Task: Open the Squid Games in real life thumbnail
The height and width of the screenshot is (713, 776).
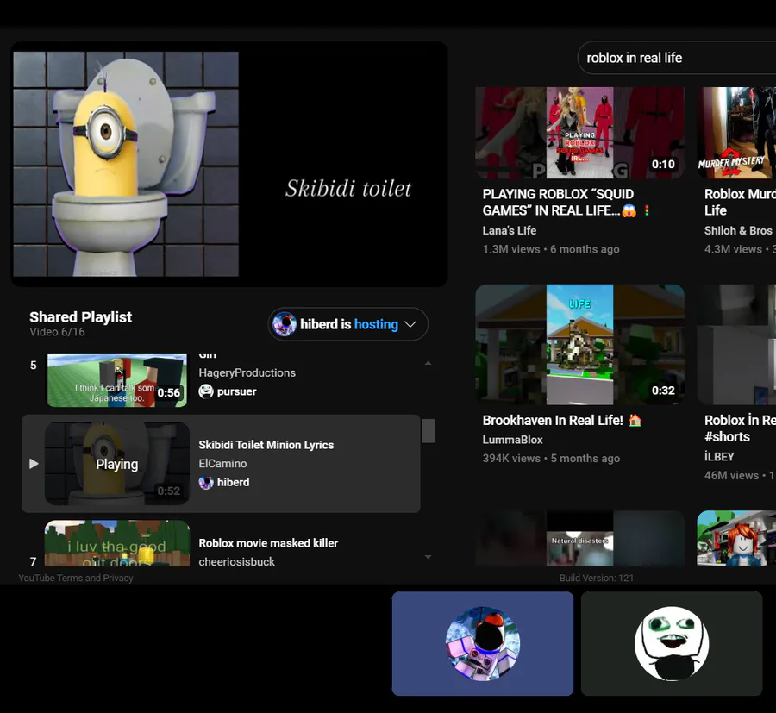Action: (x=580, y=133)
